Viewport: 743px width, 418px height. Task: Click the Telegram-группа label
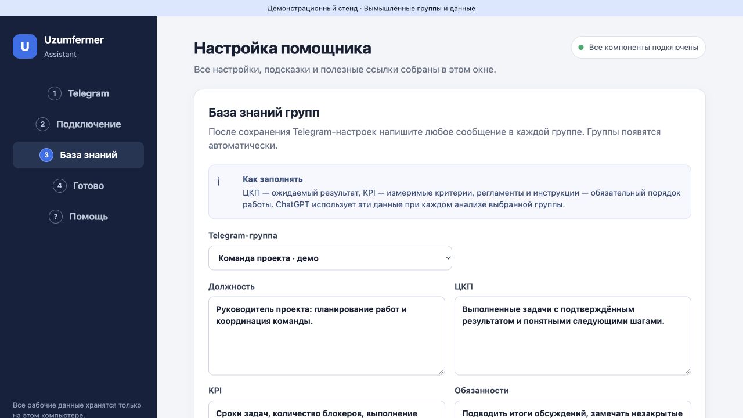[x=243, y=236]
